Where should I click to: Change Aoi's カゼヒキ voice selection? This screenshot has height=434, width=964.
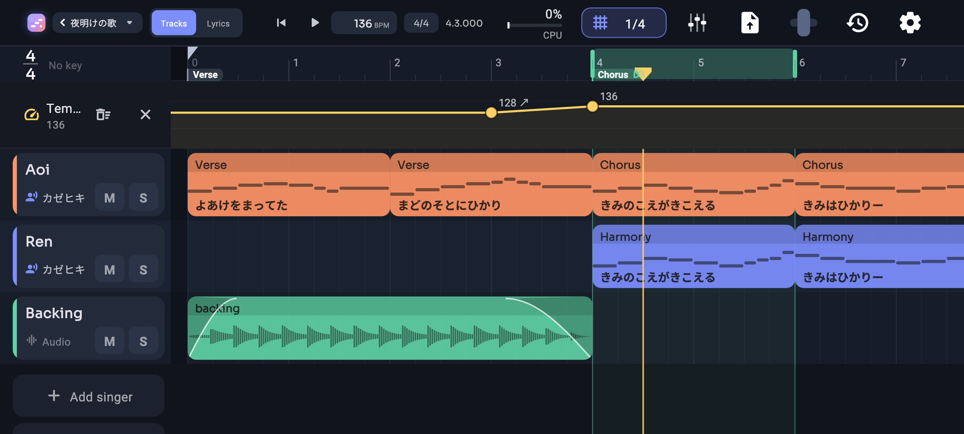pyautogui.click(x=55, y=197)
